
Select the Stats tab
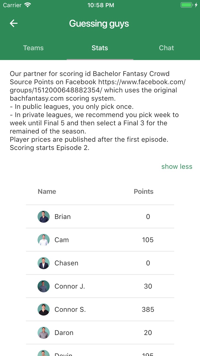100,48
